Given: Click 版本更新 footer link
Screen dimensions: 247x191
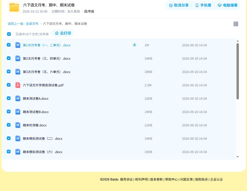Looking at the screenshot, I should click(x=156, y=179).
